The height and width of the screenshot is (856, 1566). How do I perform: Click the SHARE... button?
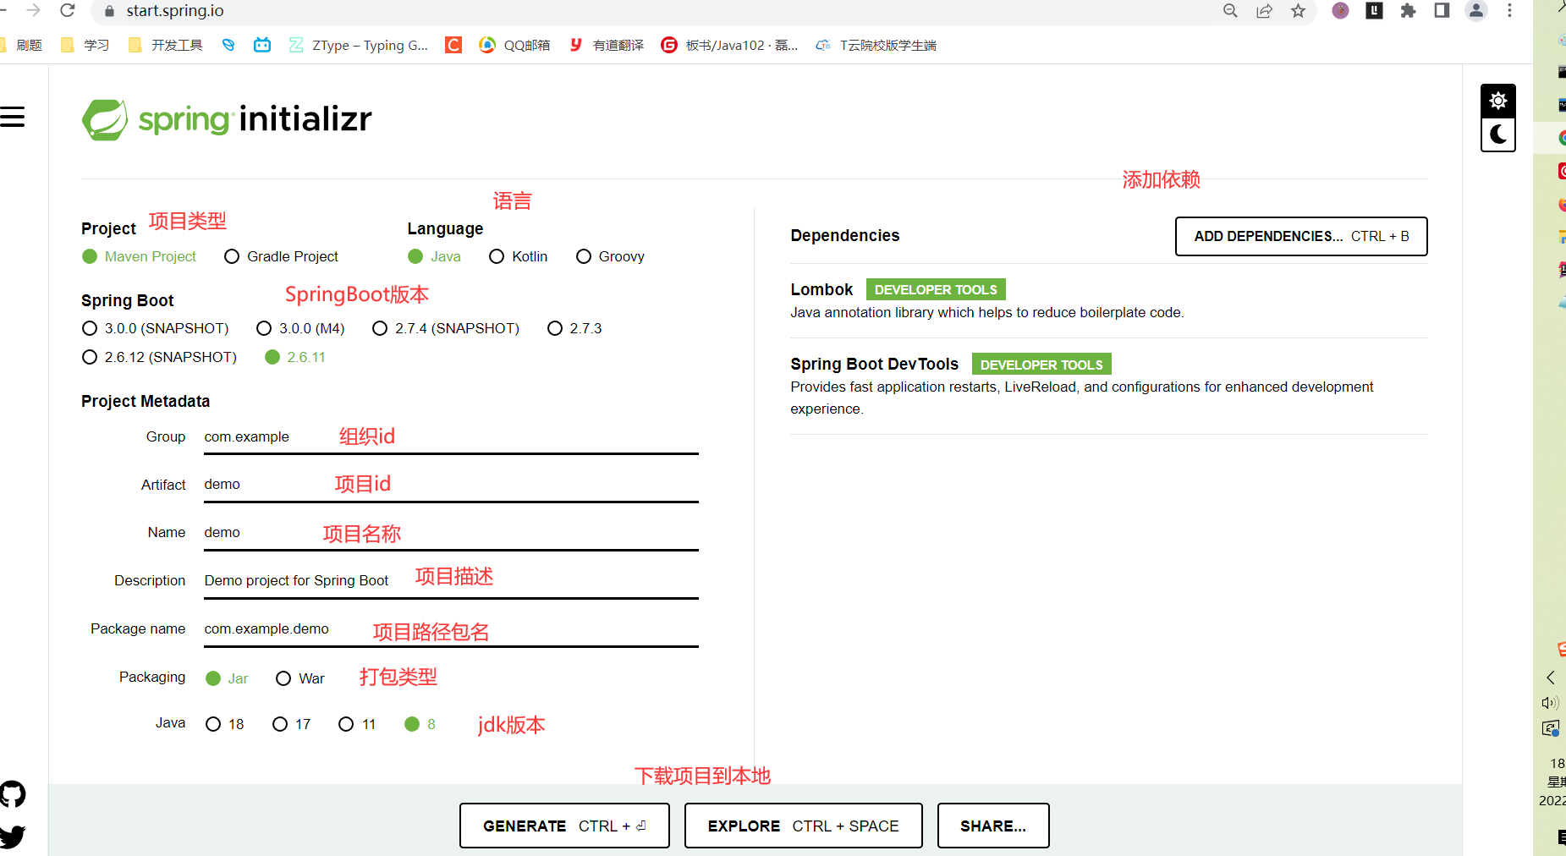pos(993,826)
